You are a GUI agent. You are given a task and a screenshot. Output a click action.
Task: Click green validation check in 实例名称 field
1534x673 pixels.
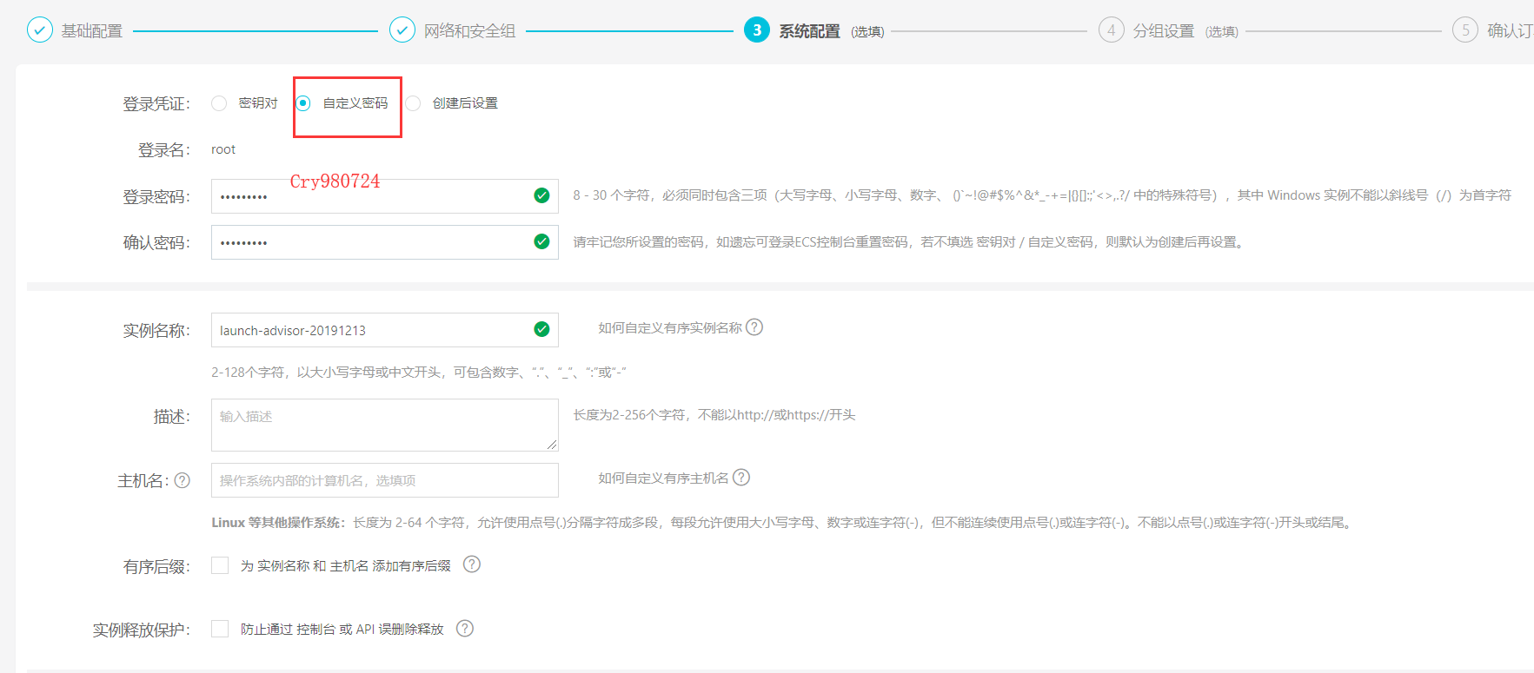(x=541, y=329)
